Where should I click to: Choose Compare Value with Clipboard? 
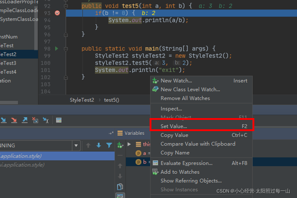[x=201, y=144]
